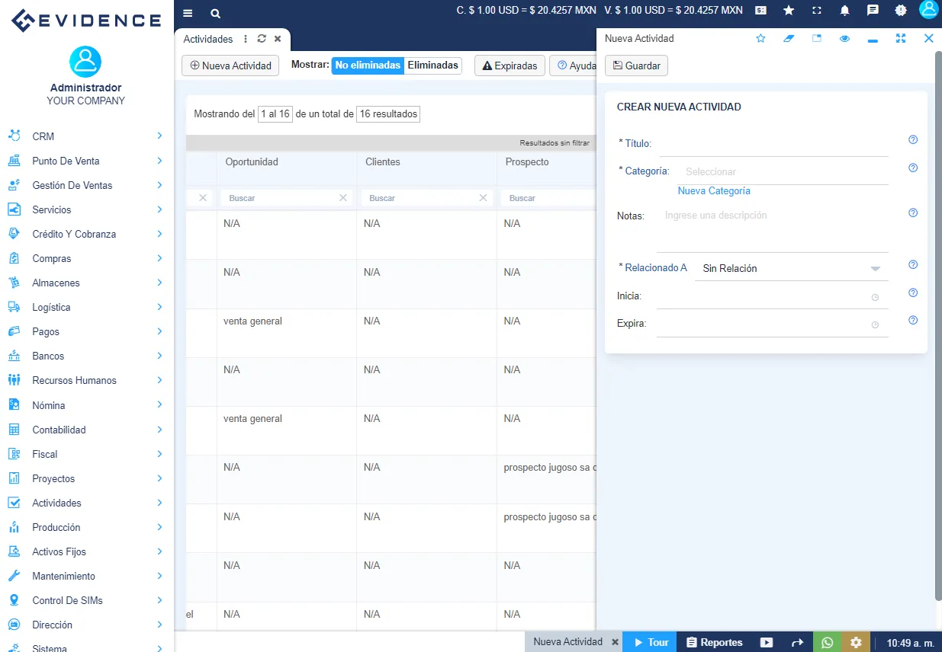Open the WhatsApp icon in the bottom bar

828,642
